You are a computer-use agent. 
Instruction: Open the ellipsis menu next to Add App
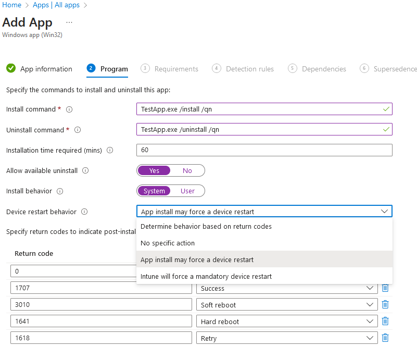point(69,22)
